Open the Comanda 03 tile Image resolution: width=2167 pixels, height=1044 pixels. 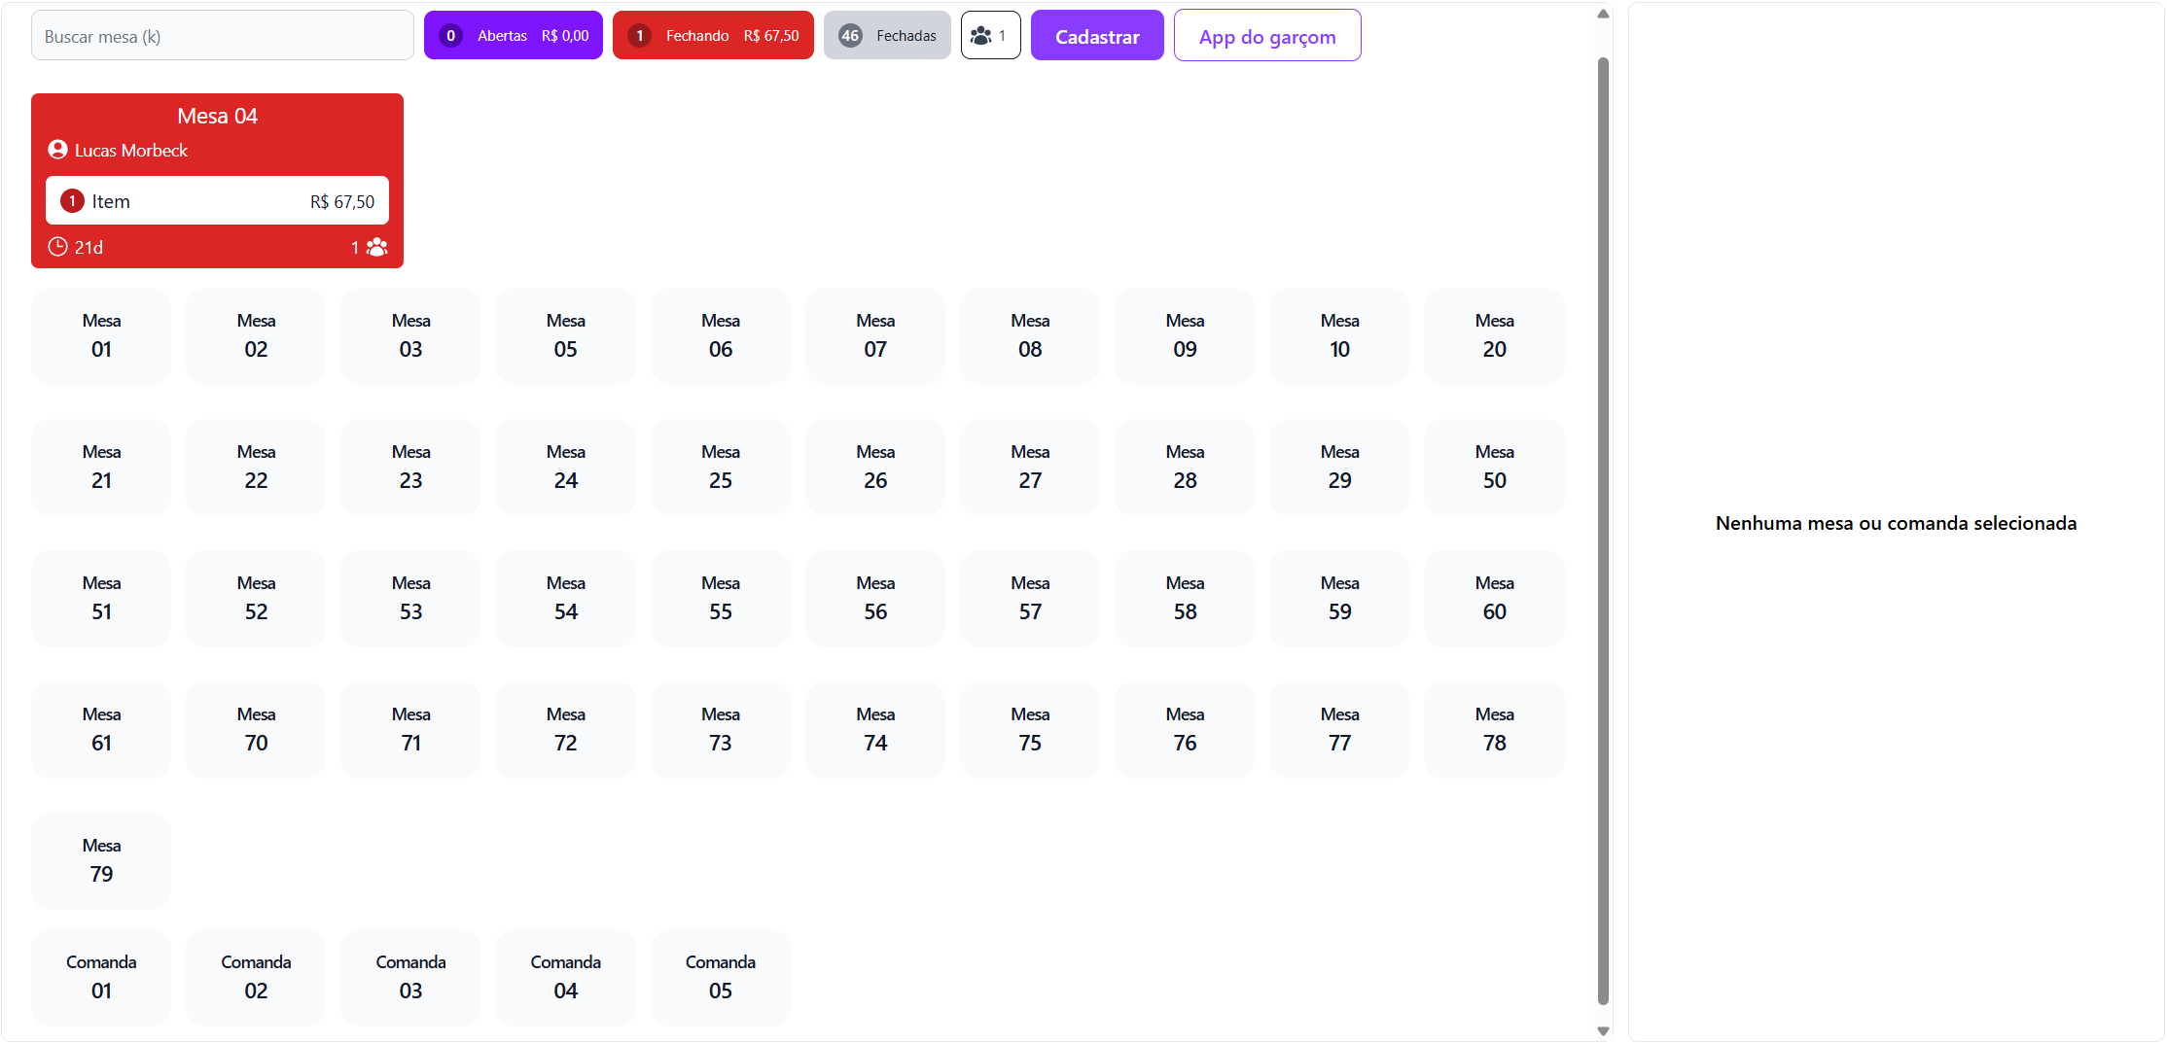coord(410,977)
